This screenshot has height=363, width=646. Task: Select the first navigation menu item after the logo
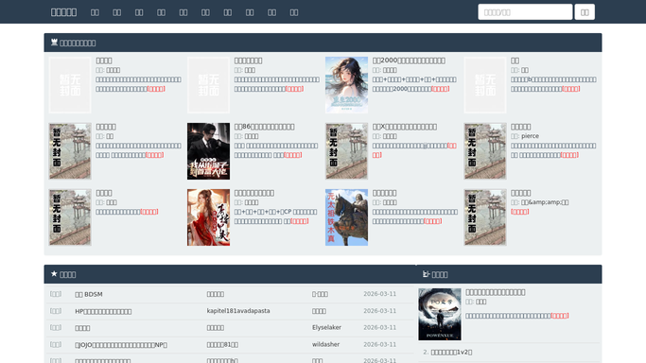pyautogui.click(x=95, y=12)
